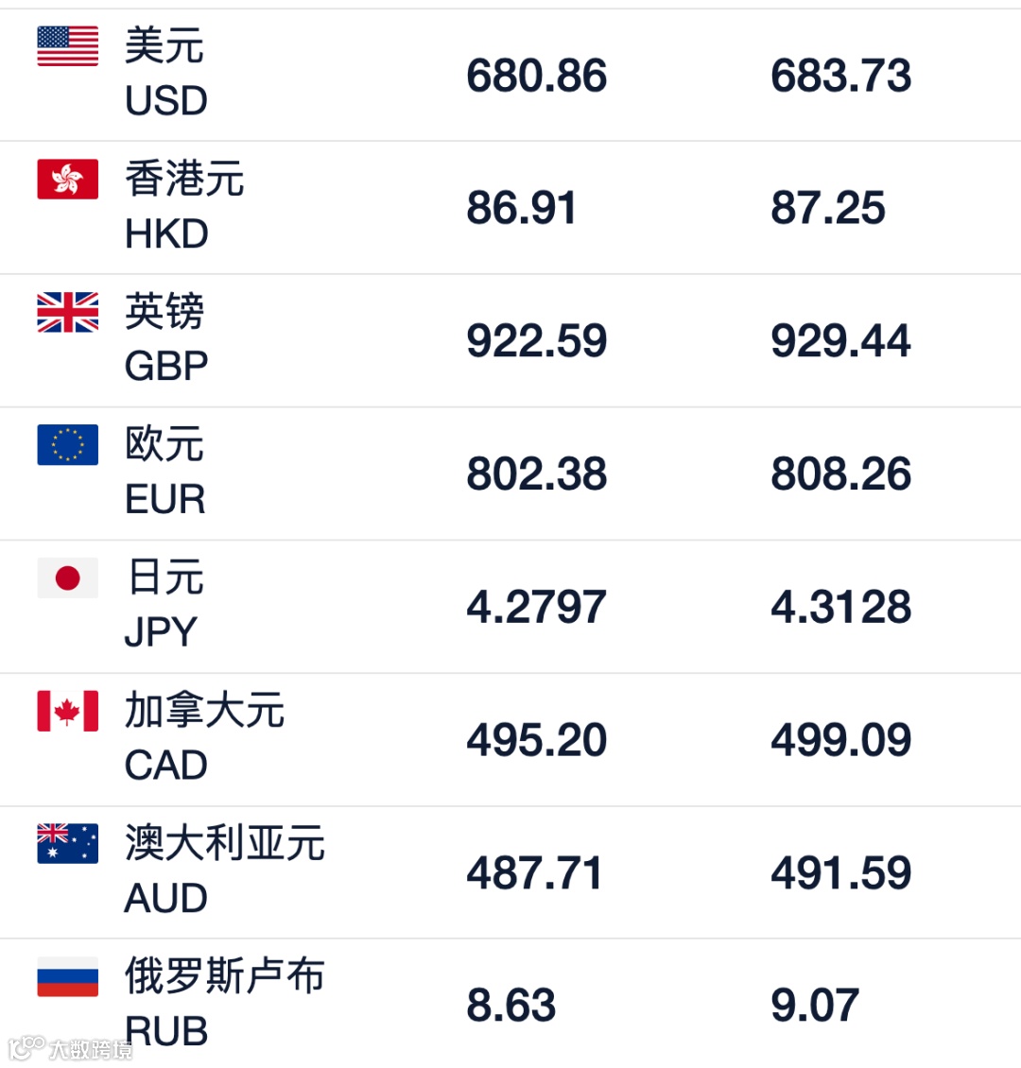Open the EUR currency row

[510, 474]
